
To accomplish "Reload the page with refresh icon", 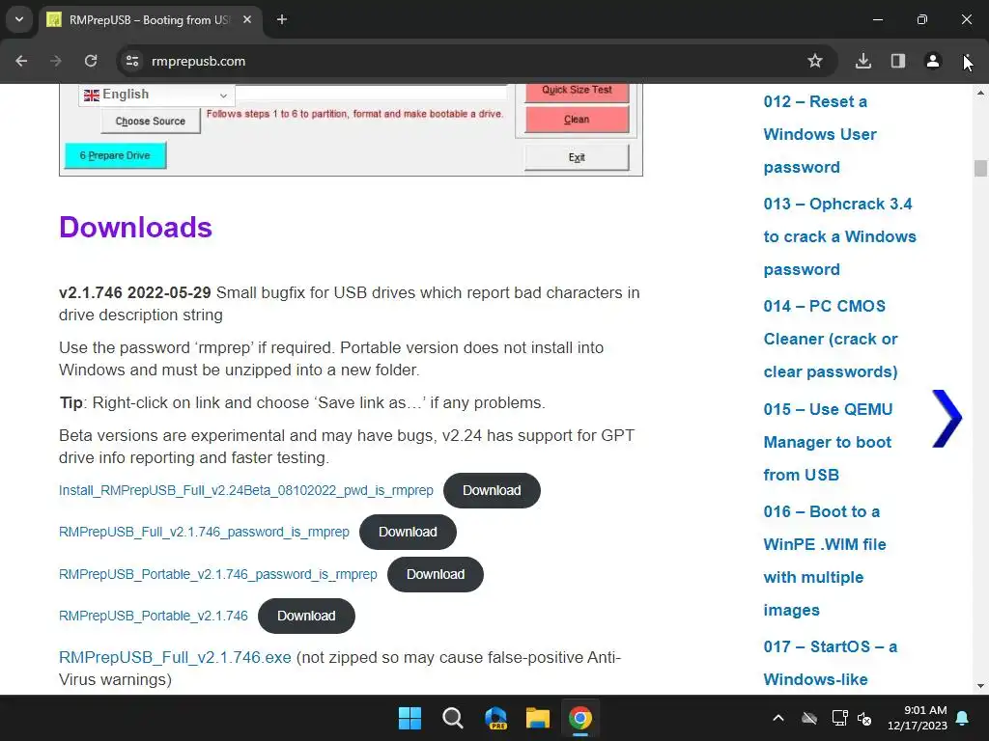I will [91, 61].
